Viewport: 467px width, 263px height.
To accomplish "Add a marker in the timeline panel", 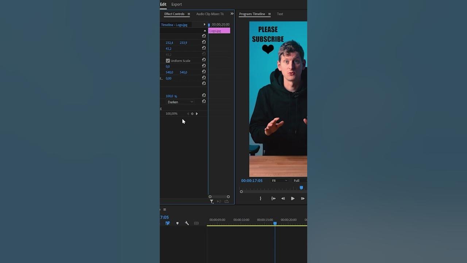I will 177,223.
